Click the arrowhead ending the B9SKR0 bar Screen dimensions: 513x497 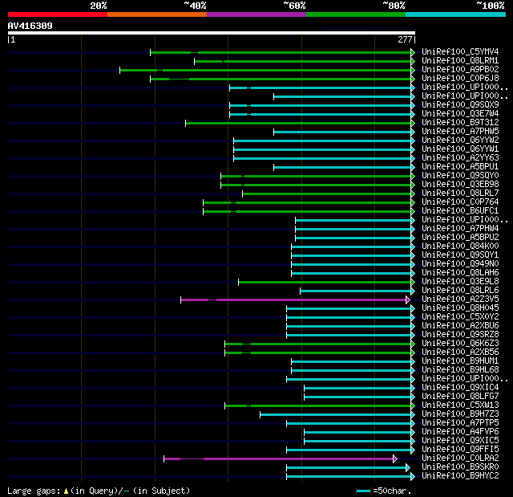(x=408, y=468)
